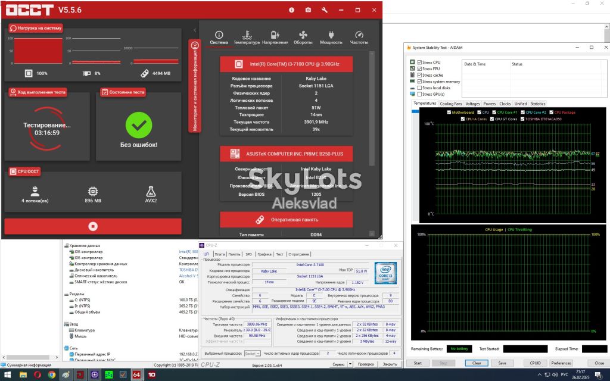
Task: Open OCCT settings wrench icon
Action: click(325, 10)
